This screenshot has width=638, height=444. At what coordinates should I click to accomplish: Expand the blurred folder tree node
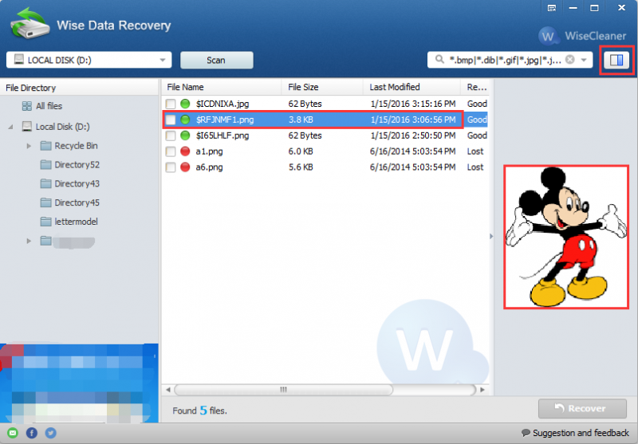(x=29, y=241)
